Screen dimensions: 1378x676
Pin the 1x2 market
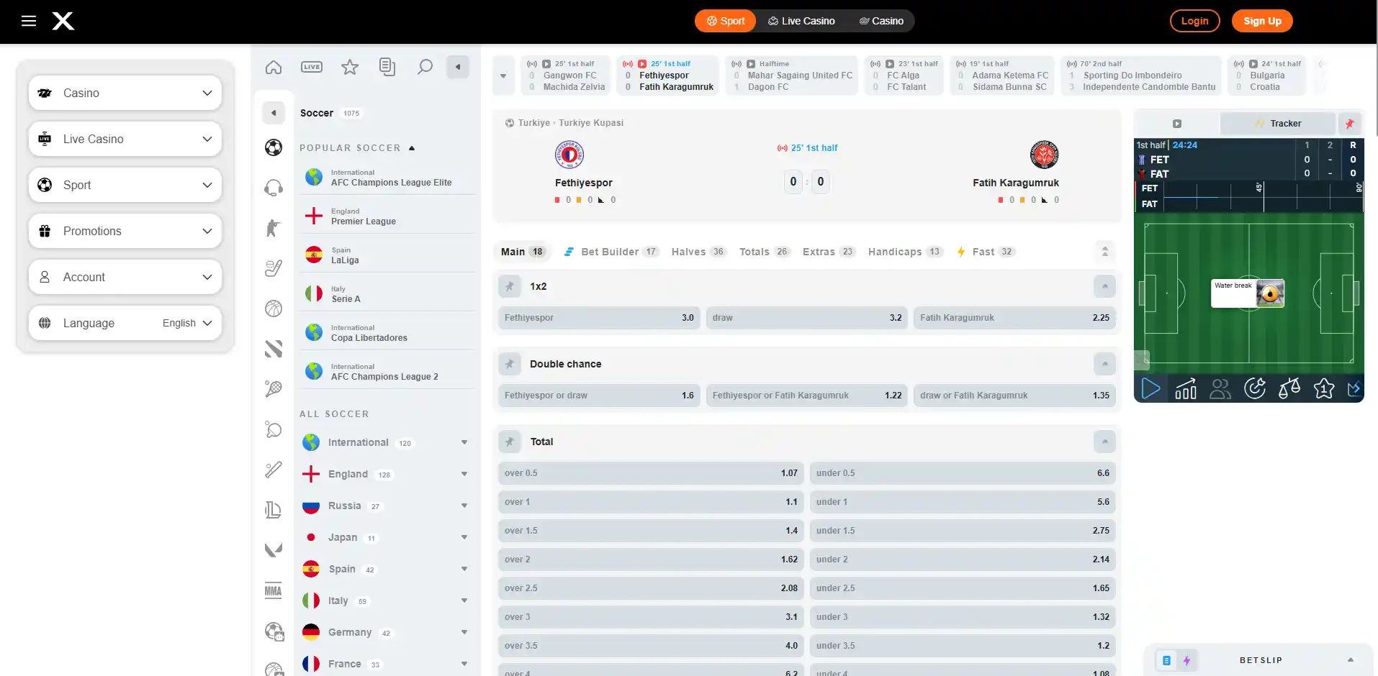[510, 286]
